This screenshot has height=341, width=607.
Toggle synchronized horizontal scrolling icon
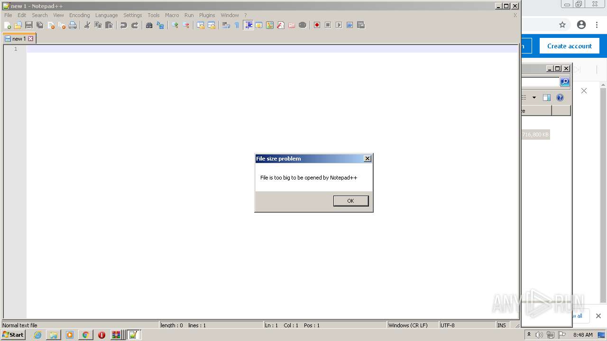click(212, 25)
